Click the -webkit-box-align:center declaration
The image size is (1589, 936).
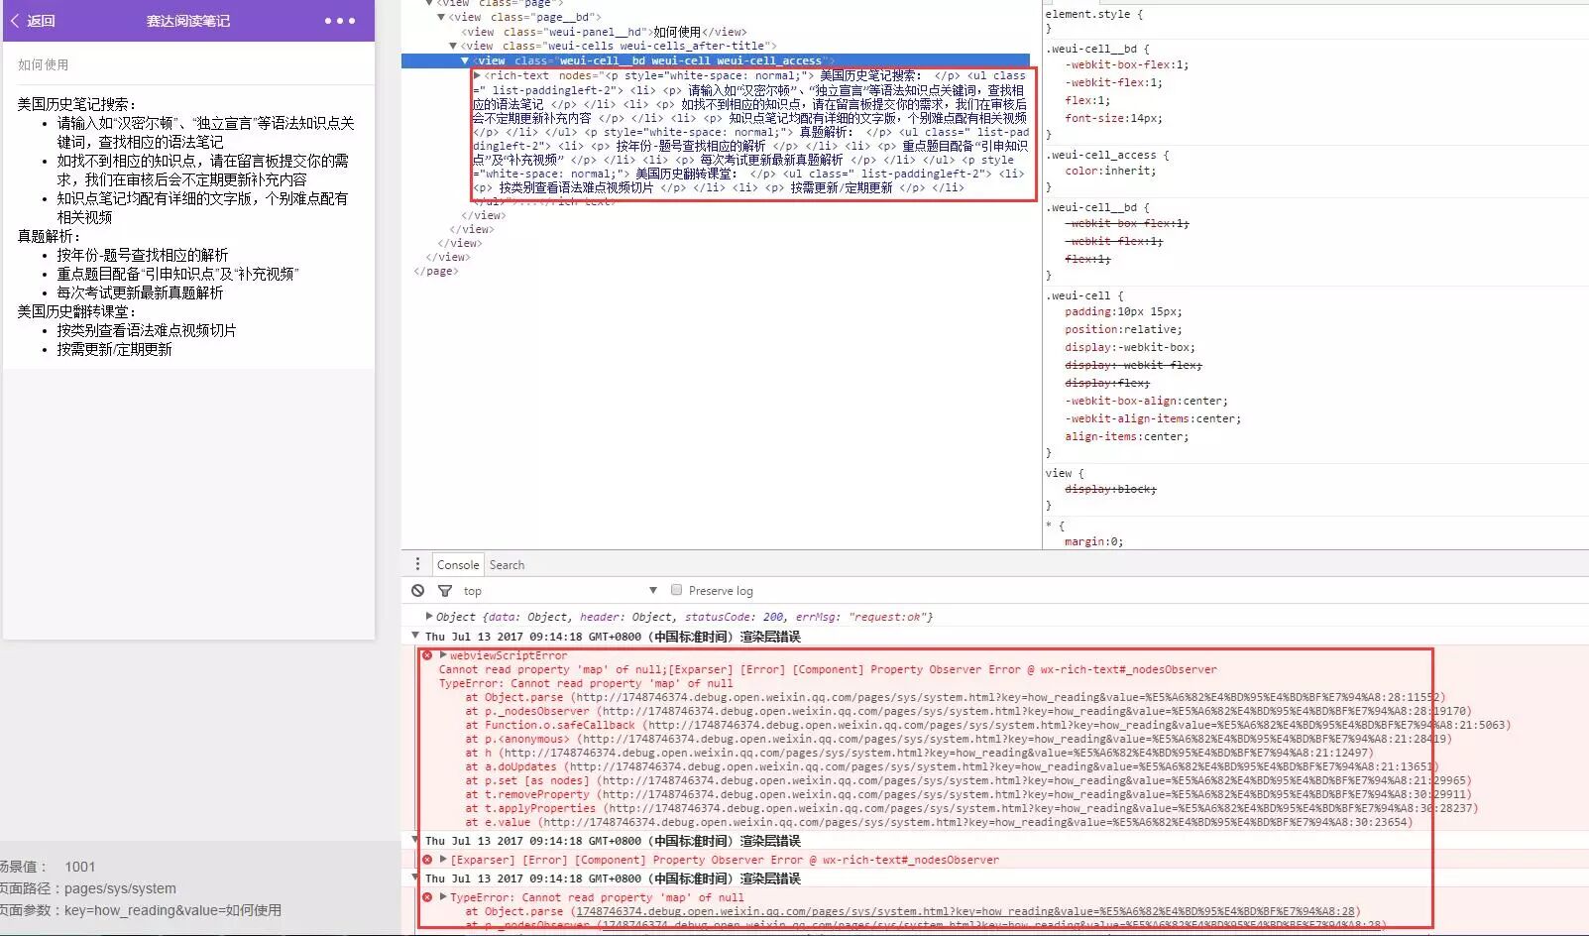point(1147,401)
